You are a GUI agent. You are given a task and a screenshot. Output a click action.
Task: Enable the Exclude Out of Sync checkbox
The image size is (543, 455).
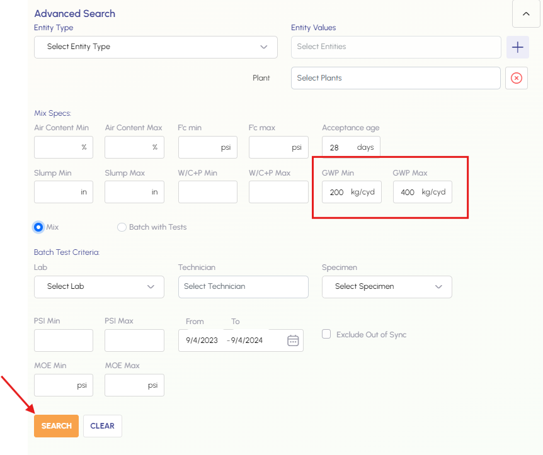(326, 334)
